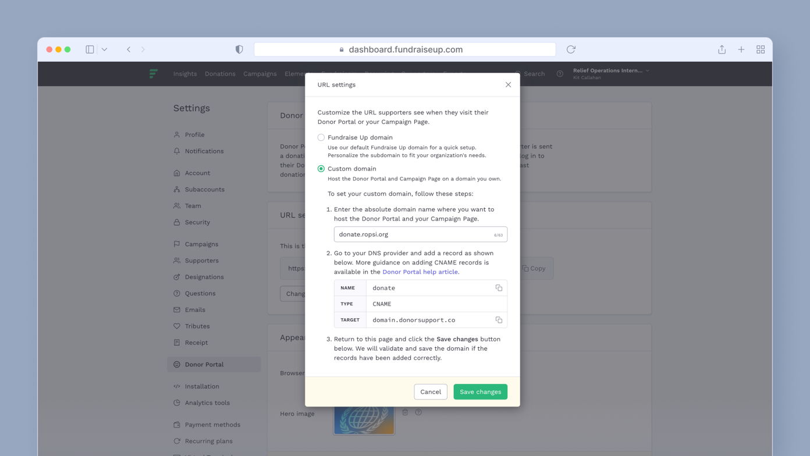Open Security settings via the lock icon

click(176, 222)
